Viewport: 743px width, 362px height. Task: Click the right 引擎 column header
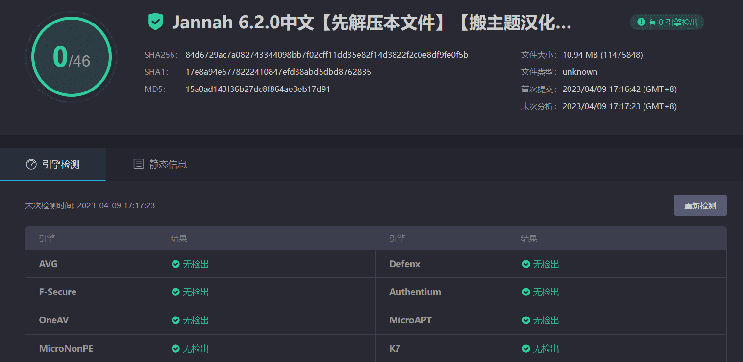tap(397, 239)
